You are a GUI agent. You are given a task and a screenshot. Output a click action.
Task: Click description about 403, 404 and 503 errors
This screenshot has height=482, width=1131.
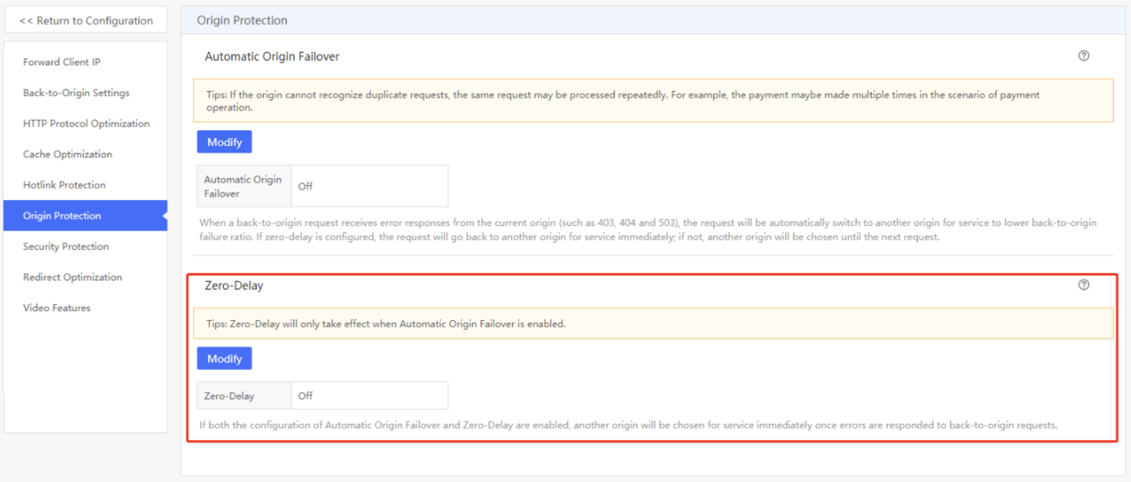pos(648,230)
